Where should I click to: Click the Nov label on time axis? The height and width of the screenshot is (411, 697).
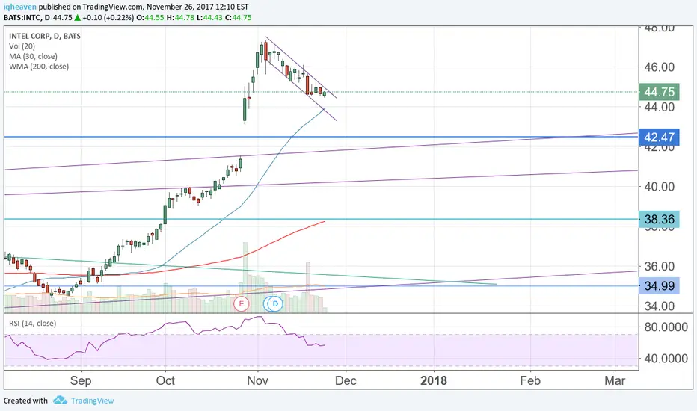point(258,381)
